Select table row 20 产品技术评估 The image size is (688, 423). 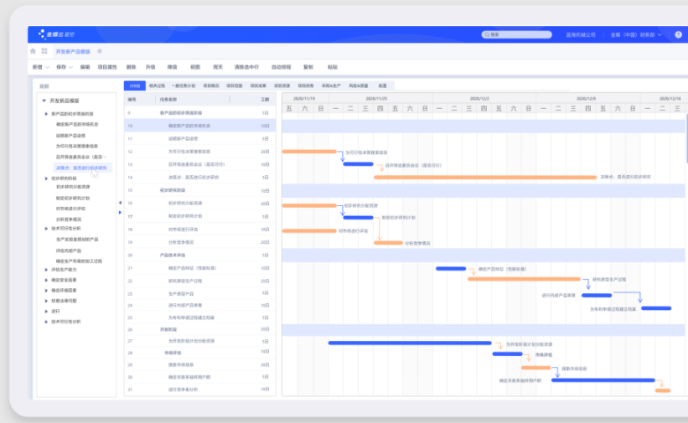click(x=200, y=255)
